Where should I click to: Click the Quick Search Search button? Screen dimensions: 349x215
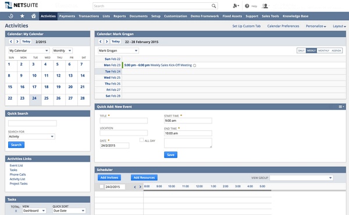[x=16, y=145]
